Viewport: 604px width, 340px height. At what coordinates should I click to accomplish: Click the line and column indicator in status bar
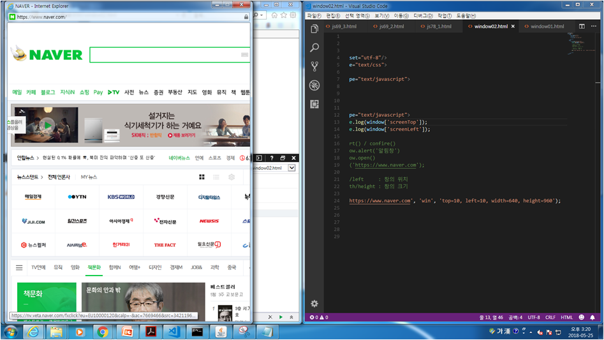(490, 317)
